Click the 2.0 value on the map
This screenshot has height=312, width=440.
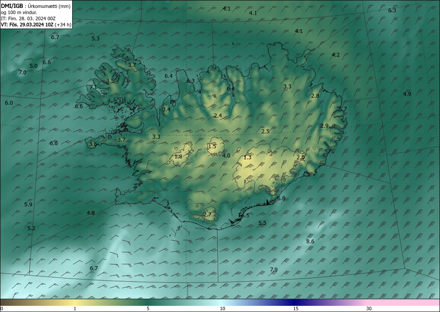click(301, 158)
